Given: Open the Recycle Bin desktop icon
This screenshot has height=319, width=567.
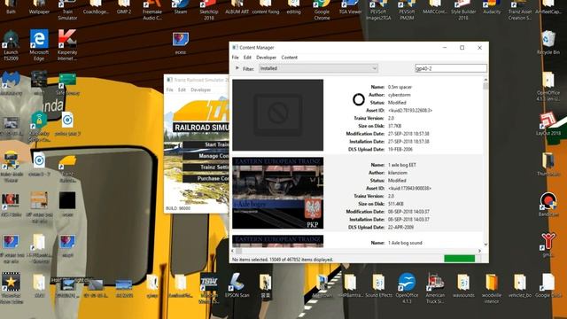Looking at the screenshot, I should click(548, 43).
